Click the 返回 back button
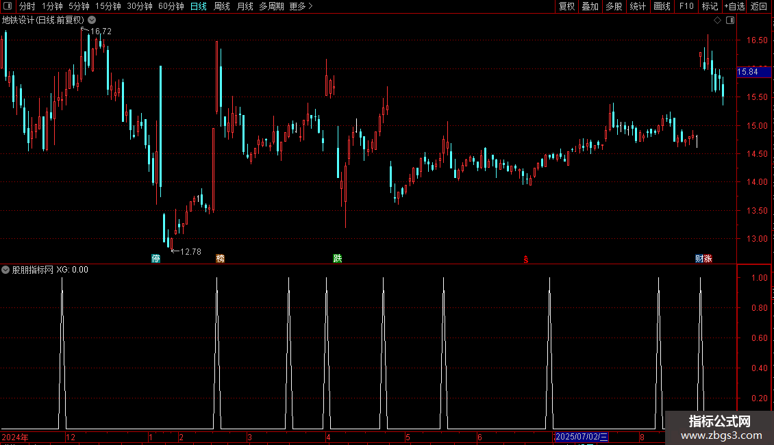This screenshot has height=445, width=774. click(x=759, y=6)
